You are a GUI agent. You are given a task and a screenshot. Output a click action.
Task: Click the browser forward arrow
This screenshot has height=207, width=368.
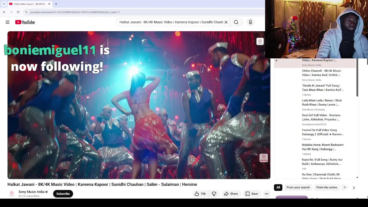11,12
